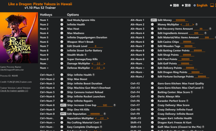Click info icon for Goro Goro Kitchen: Max Chef Level
The height and width of the screenshot is (131, 216).
[x=203, y=88]
